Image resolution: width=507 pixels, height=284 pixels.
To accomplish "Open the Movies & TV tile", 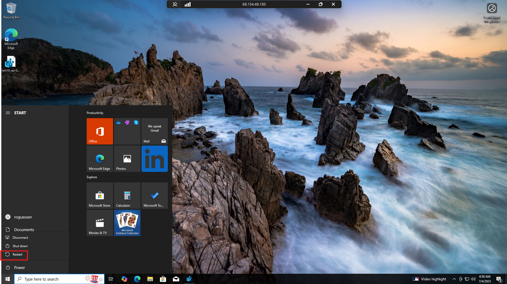I will [x=100, y=223].
